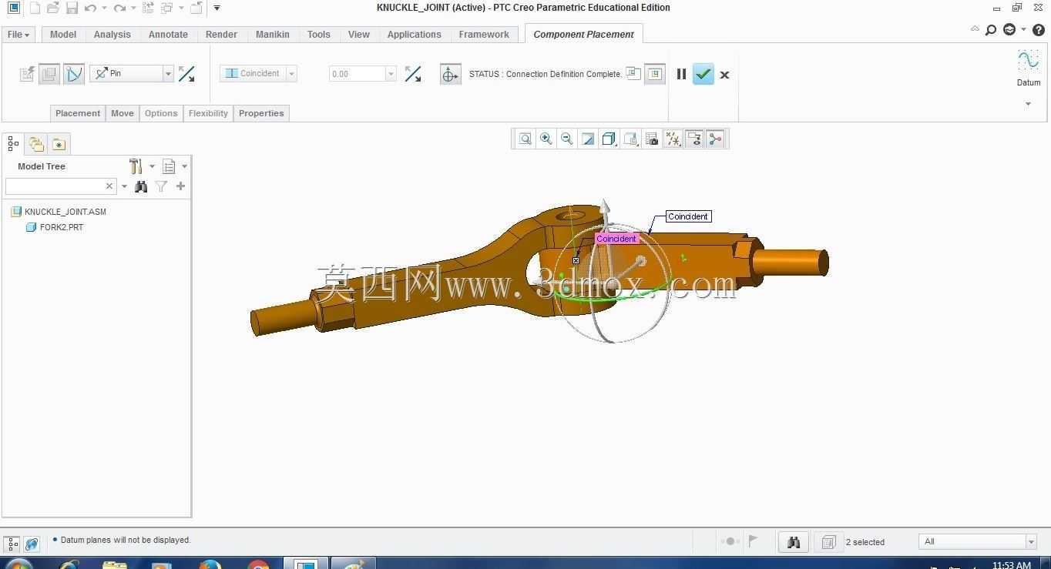Switch to the Model ribbon tab
Screen dimensions: 1051x569
click(x=63, y=35)
